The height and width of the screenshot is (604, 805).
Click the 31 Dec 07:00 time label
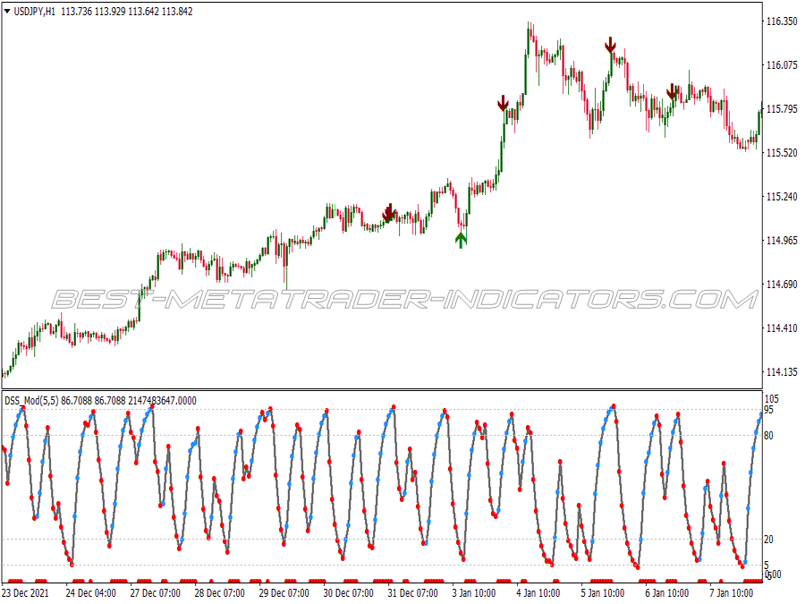click(413, 593)
